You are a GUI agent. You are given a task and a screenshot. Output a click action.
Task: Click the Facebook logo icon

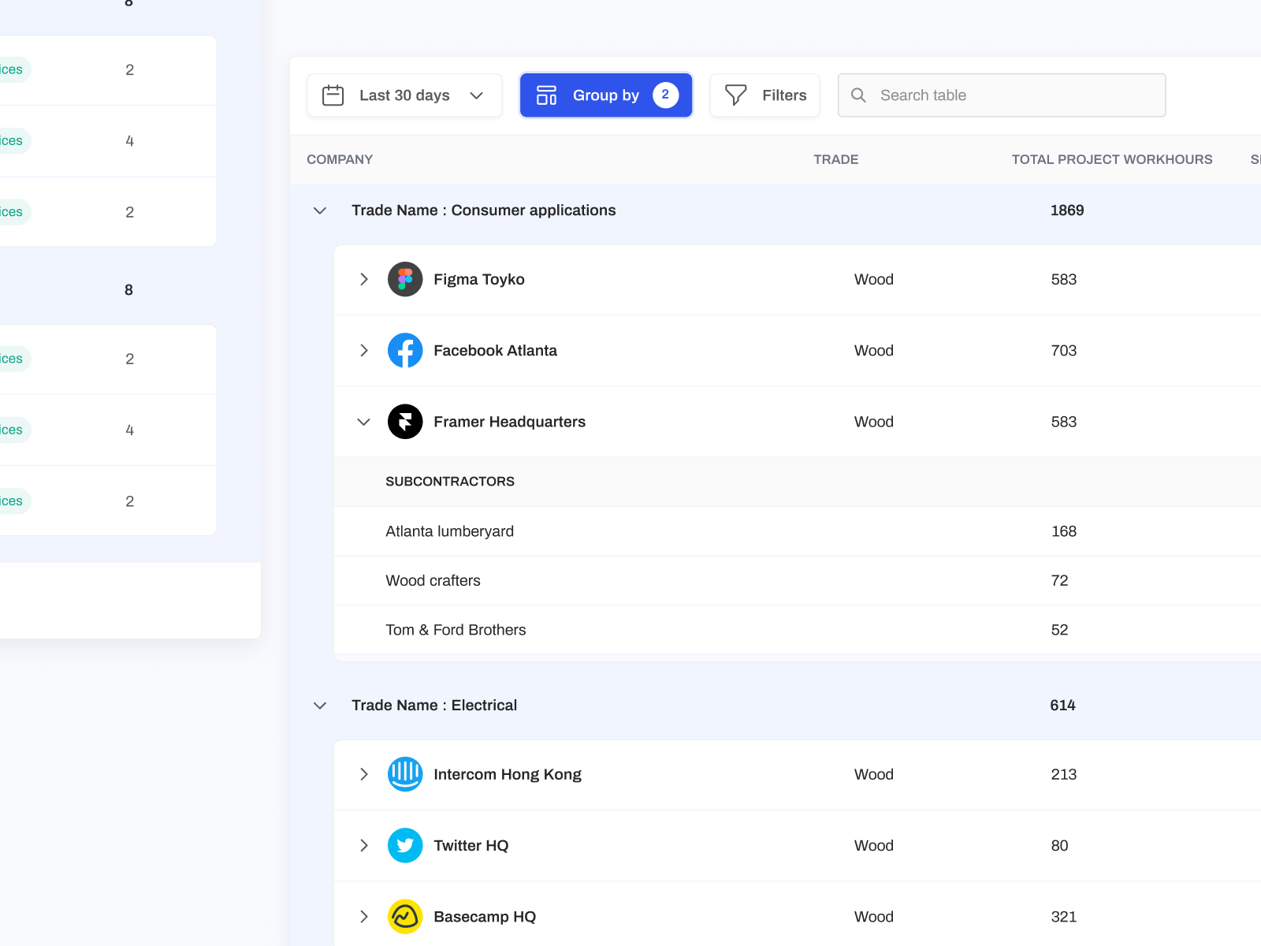pos(405,351)
